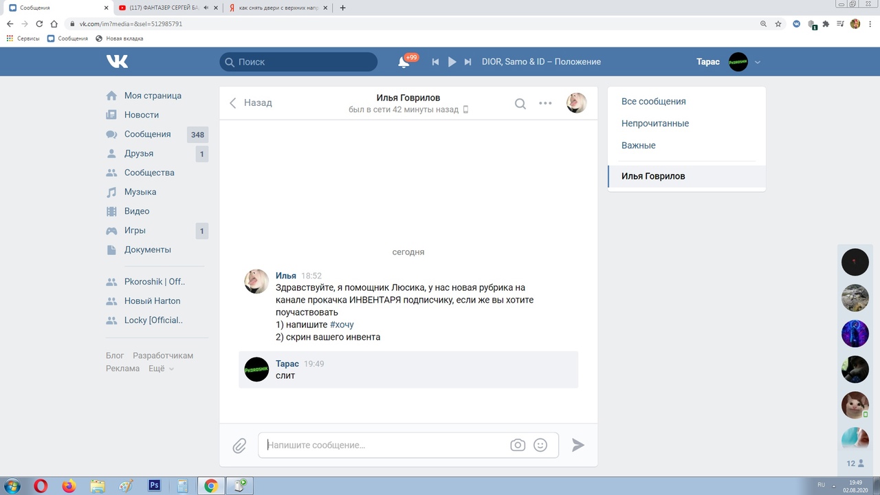Open the camera photo attachment icon
Image resolution: width=880 pixels, height=495 pixels.
click(518, 445)
